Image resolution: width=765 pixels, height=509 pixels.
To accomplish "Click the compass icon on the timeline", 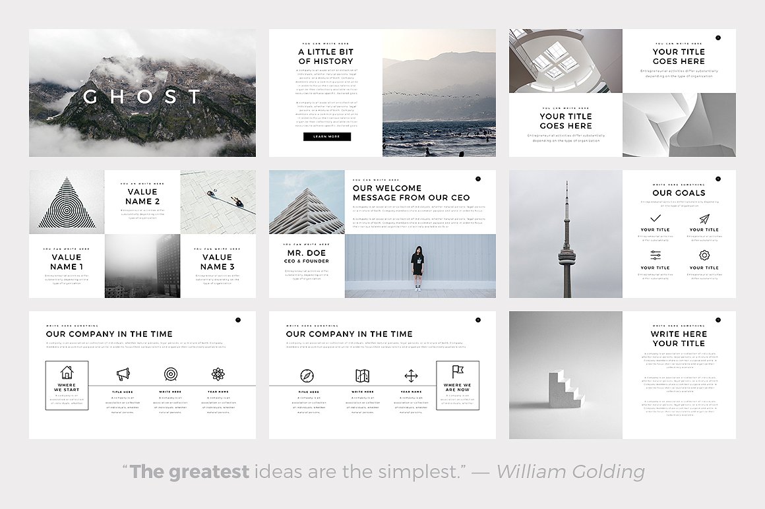I will tap(307, 376).
